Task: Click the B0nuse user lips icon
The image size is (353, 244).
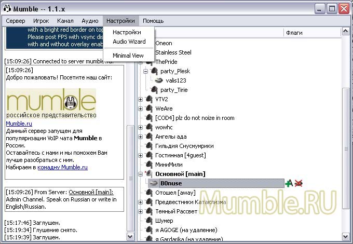Action: (153, 183)
